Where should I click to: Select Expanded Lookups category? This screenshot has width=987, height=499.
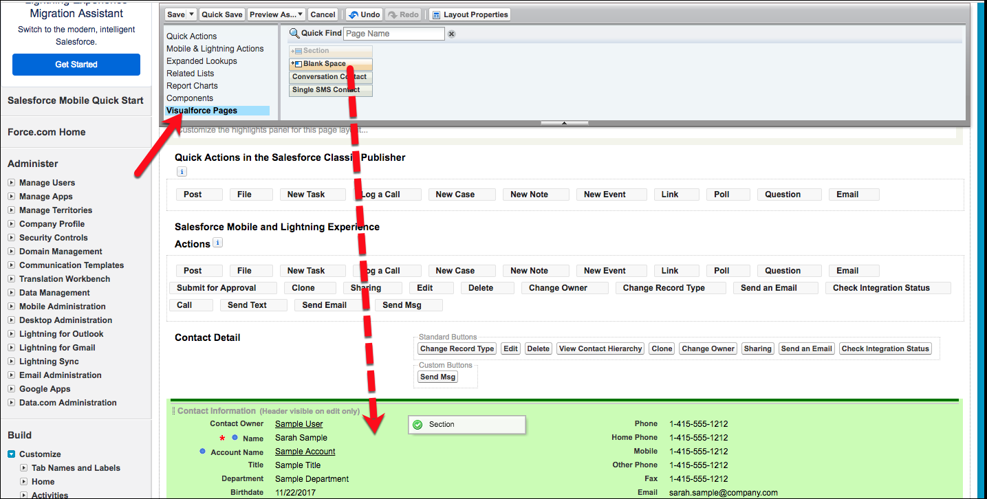[x=202, y=61]
